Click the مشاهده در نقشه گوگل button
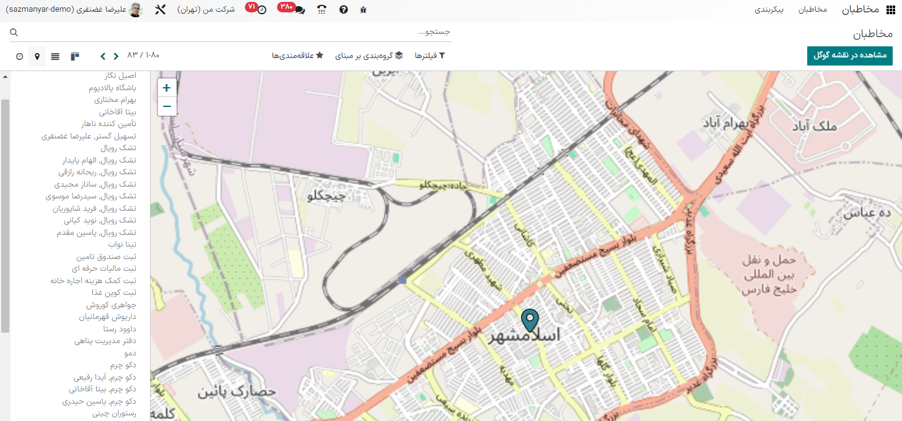This screenshot has height=421, width=902. pos(849,55)
